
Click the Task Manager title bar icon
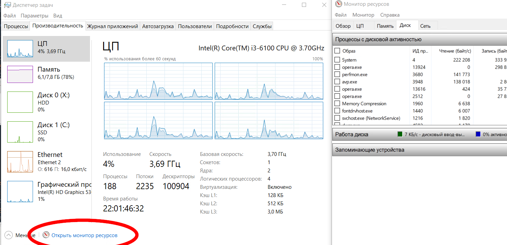point(7,5)
